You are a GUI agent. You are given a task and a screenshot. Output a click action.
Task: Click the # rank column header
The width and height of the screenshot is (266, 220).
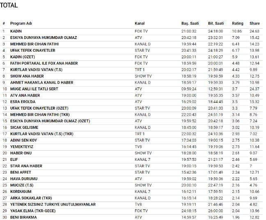4,23
